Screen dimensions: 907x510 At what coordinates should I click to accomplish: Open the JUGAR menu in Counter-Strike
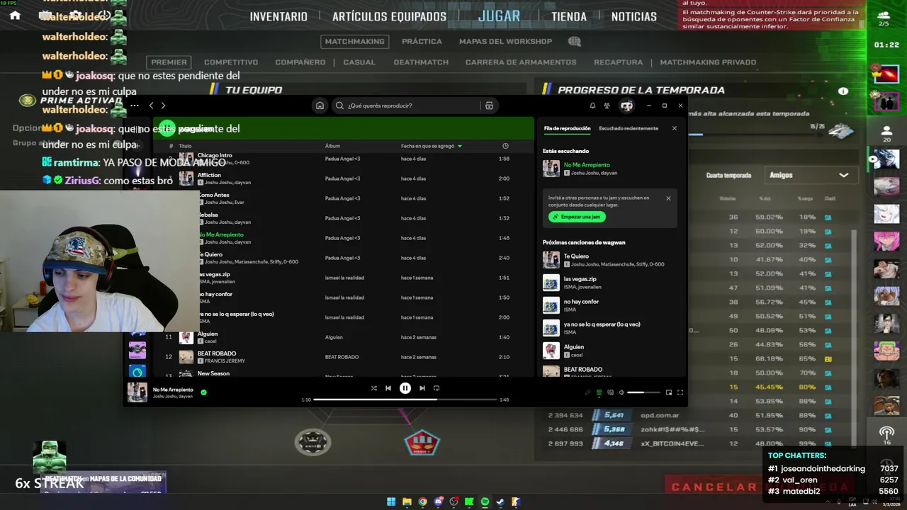(x=499, y=16)
